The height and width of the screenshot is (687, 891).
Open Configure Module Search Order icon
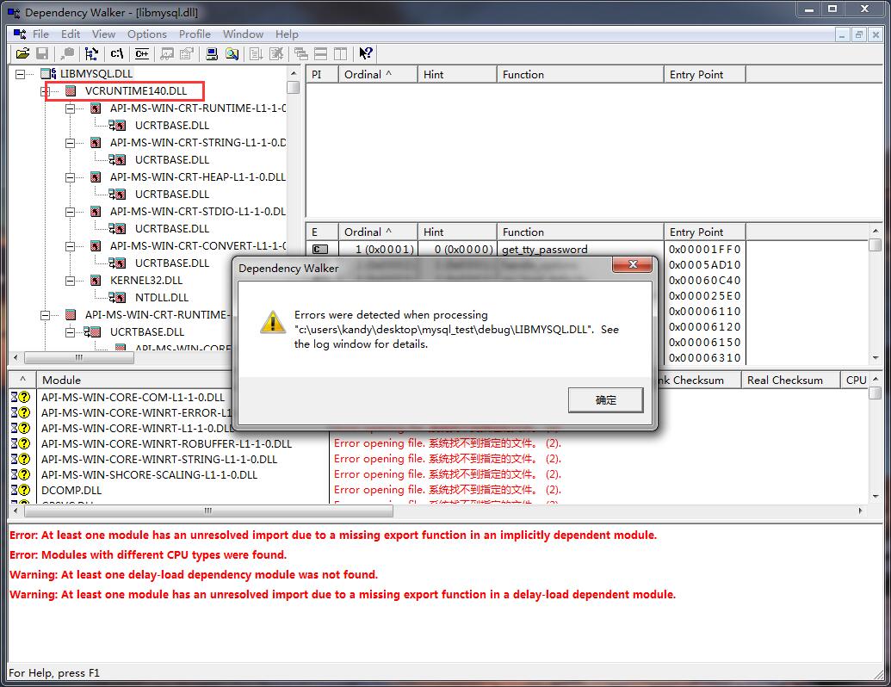[x=232, y=53]
